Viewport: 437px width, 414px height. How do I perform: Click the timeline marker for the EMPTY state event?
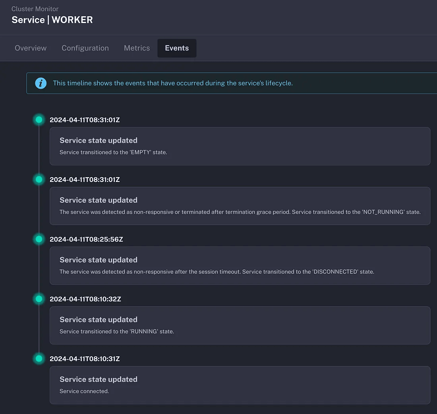[x=39, y=120]
